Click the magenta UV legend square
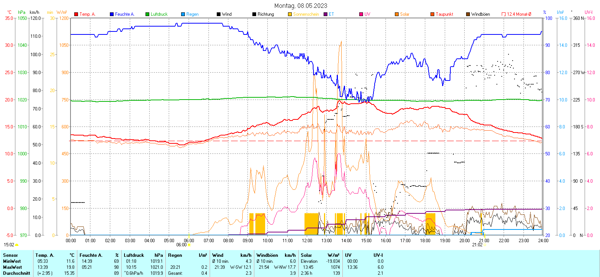Screen dimensions: 600x277 pyautogui.click(x=361, y=14)
